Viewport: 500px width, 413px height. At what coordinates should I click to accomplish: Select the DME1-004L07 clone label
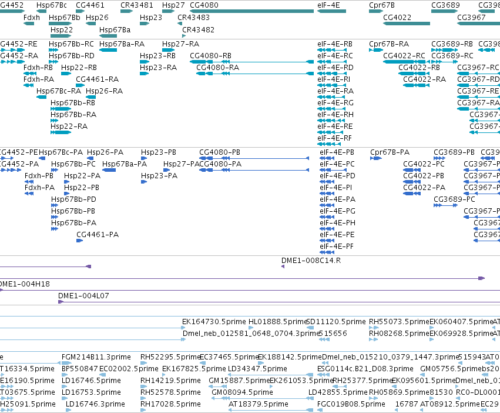point(83,296)
